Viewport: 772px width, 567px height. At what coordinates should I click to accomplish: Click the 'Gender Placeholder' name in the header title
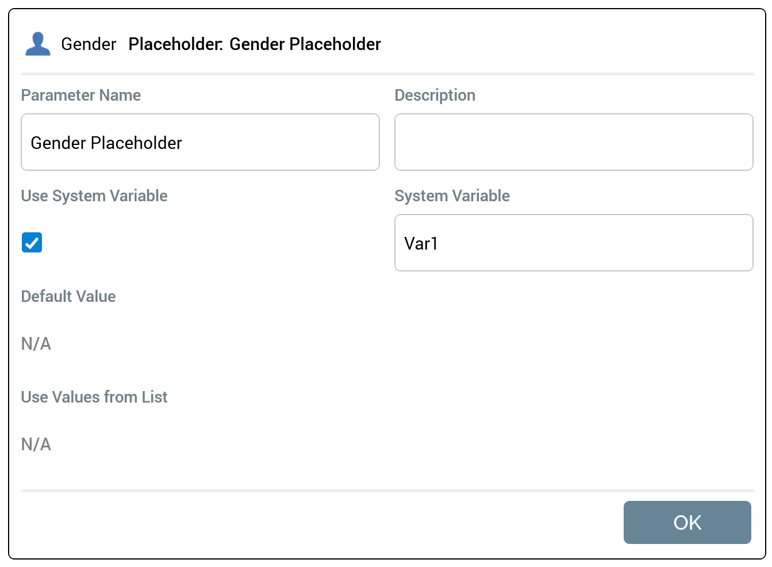[x=305, y=44]
